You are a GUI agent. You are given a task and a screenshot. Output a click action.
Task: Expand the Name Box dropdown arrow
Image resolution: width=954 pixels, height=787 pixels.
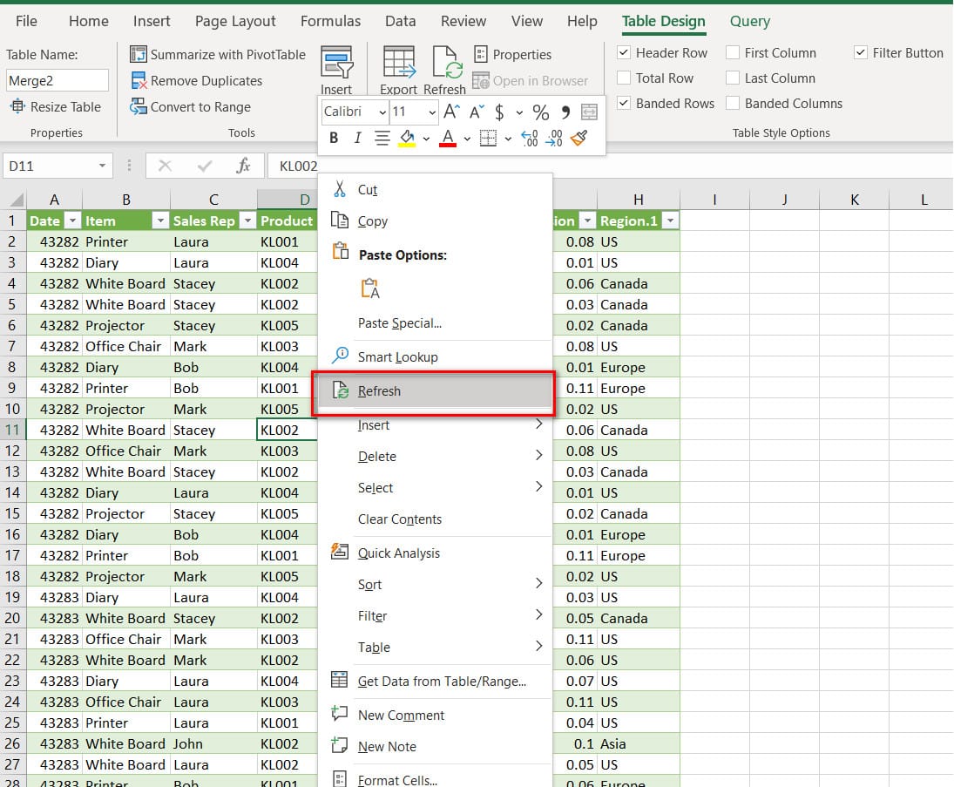[x=103, y=166]
